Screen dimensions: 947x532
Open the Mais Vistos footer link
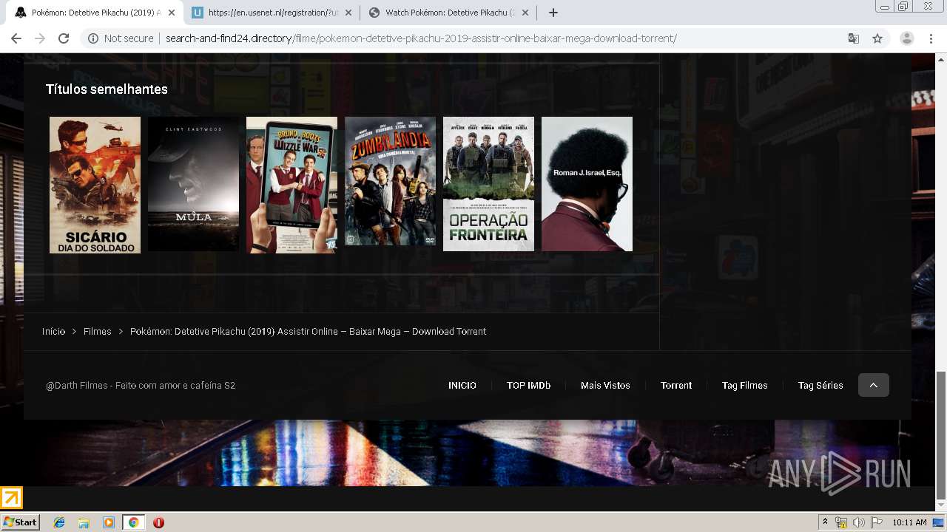point(605,385)
